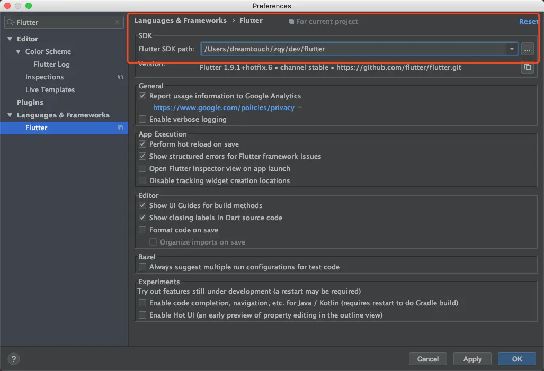Enable Open Flutter Inspector view on launch
Screen dimensions: 544x371
(x=142, y=168)
